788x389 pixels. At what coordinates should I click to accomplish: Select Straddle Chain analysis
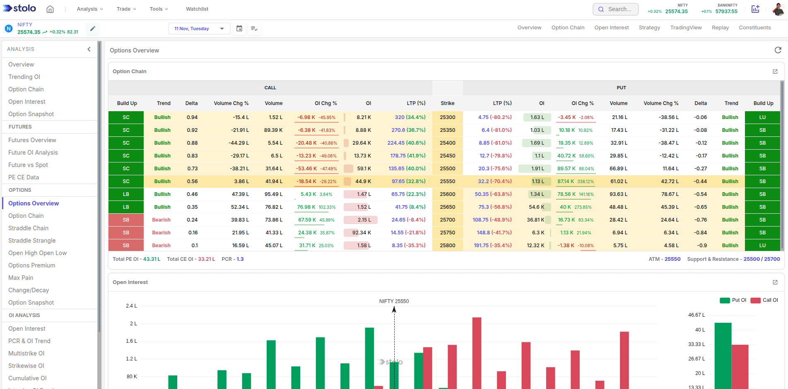[x=28, y=228]
